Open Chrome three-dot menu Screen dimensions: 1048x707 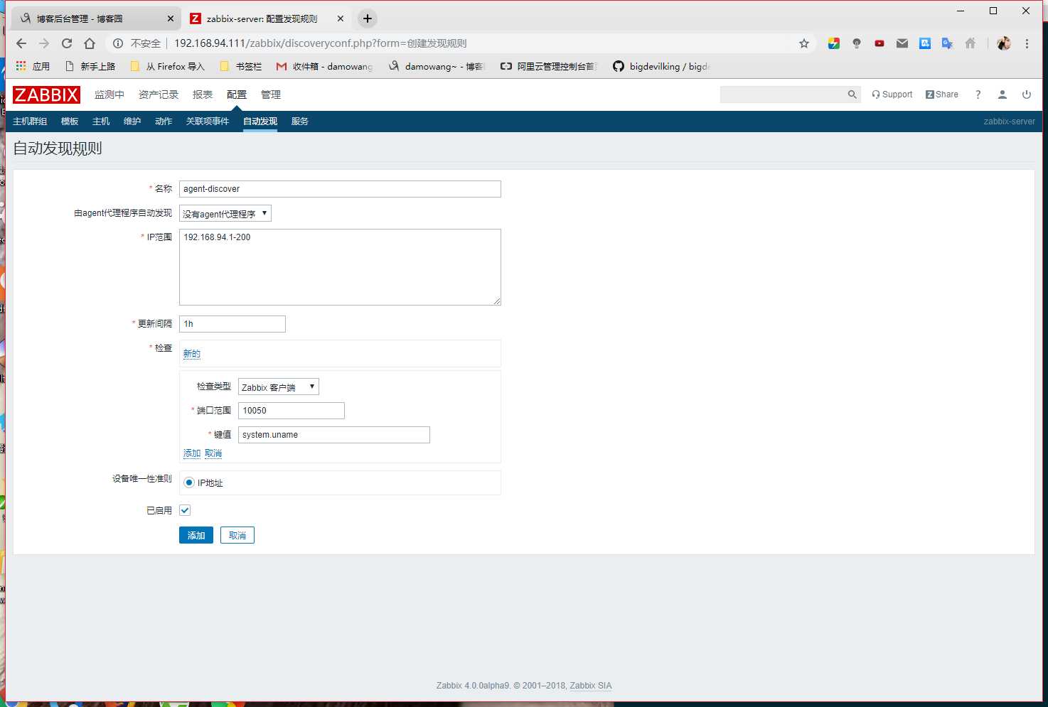[x=1027, y=43]
